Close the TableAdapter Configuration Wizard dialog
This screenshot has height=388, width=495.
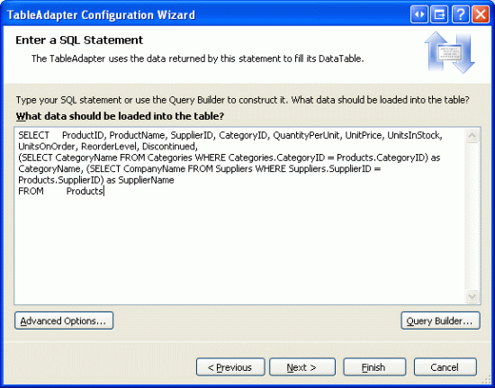(481, 14)
